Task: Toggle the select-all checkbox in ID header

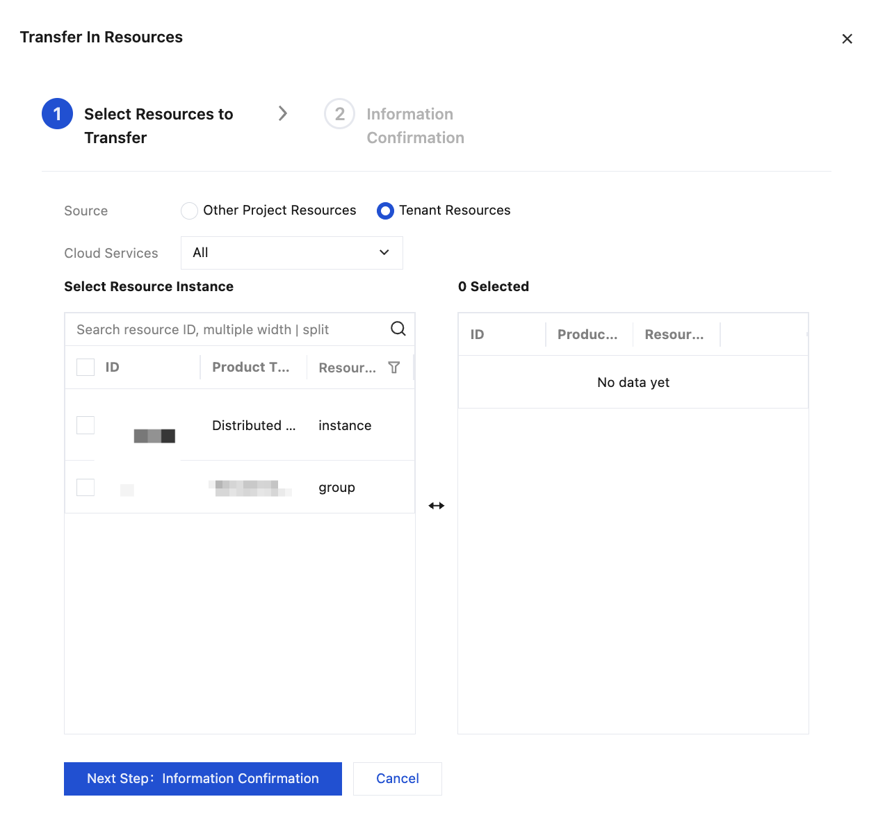Action: 86,367
